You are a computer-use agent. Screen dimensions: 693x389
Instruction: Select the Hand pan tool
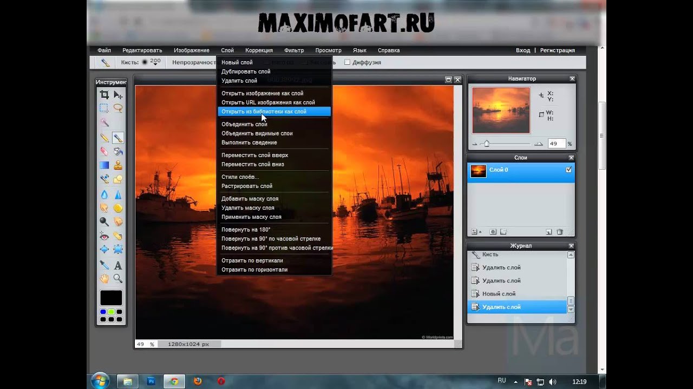click(x=104, y=278)
